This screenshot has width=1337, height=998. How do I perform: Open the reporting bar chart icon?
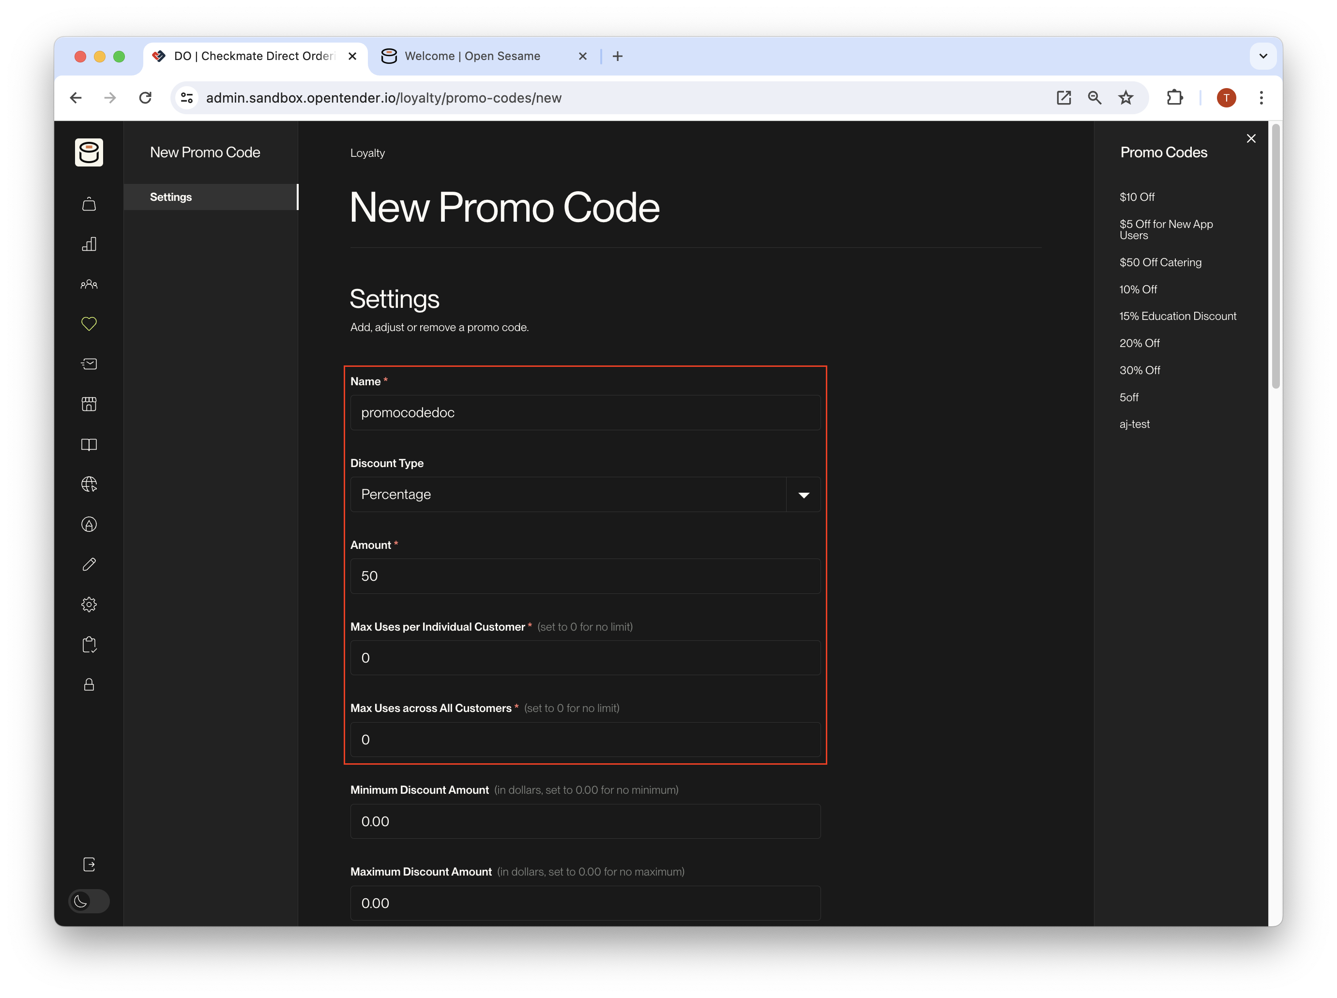click(89, 244)
